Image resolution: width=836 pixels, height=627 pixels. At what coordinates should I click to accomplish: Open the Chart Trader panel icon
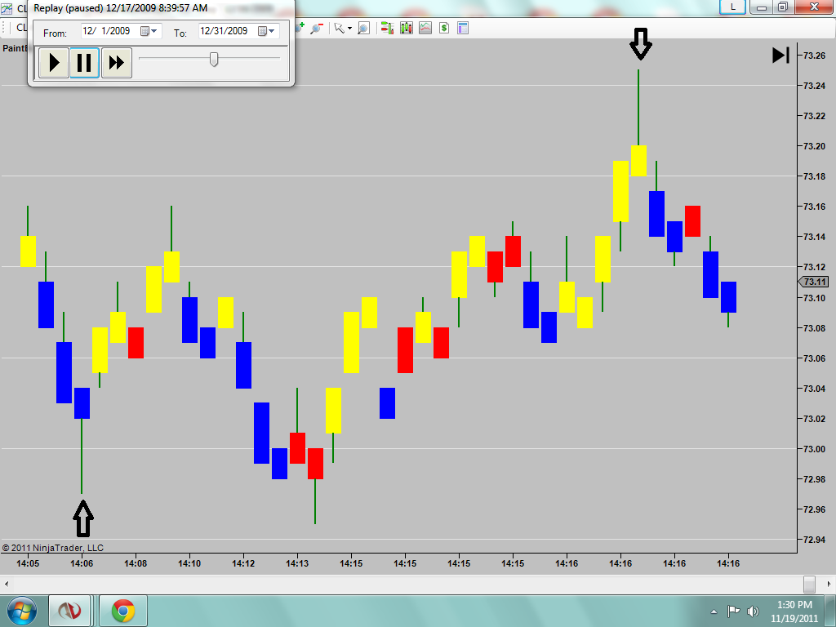388,29
